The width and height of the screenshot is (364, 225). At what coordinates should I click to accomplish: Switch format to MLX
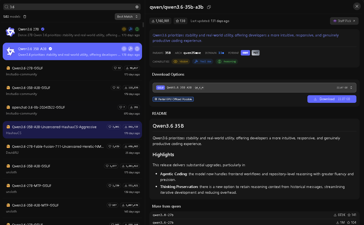[255, 53]
